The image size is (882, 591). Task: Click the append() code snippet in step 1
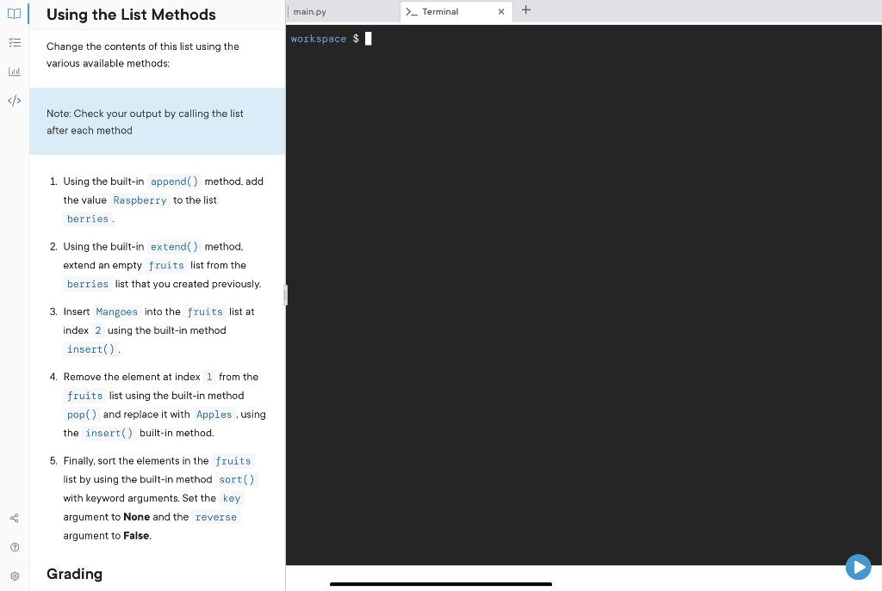click(x=174, y=182)
